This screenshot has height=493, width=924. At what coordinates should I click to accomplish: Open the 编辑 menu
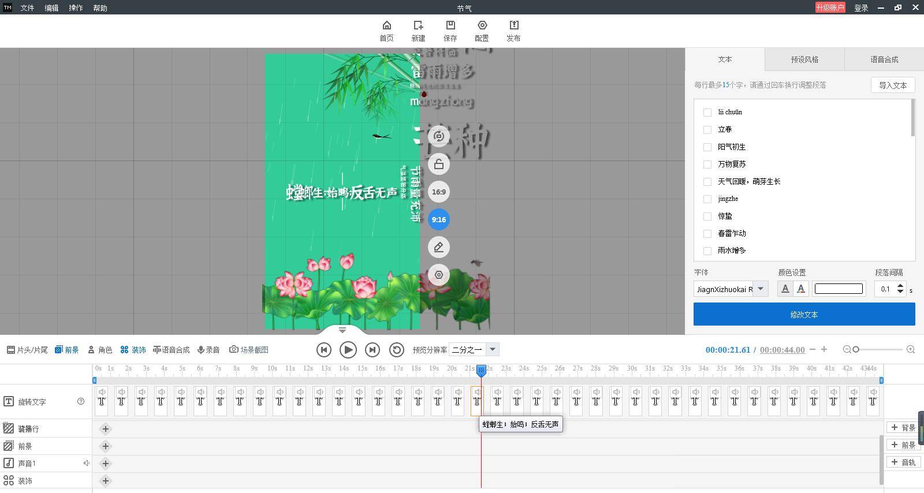point(51,8)
